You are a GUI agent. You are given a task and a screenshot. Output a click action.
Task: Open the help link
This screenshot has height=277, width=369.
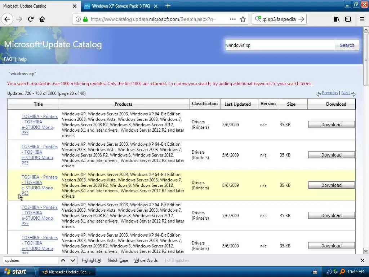click(x=22, y=59)
